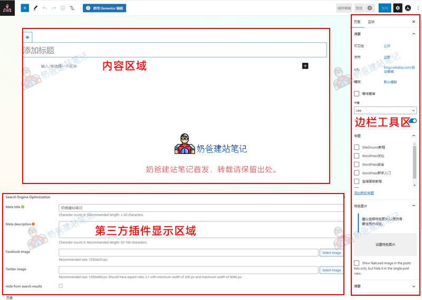Click the black add block plus icon
The image size is (422, 300).
pyautogui.click(x=305, y=66)
